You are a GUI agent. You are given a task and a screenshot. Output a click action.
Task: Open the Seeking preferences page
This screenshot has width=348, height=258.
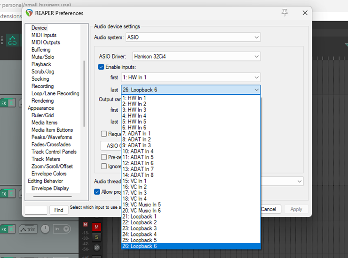pos(40,79)
